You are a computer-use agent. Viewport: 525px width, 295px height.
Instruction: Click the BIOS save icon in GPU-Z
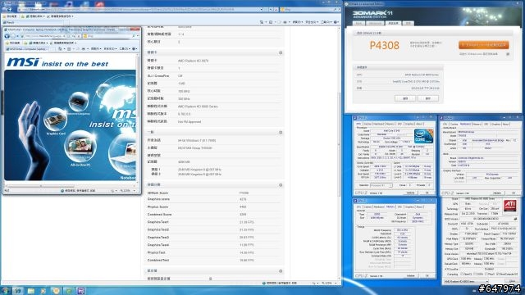click(516, 219)
